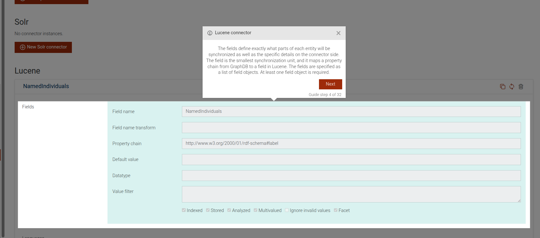This screenshot has width=540, height=238.
Task: Click inside the Value filter text area
Action: point(351,194)
